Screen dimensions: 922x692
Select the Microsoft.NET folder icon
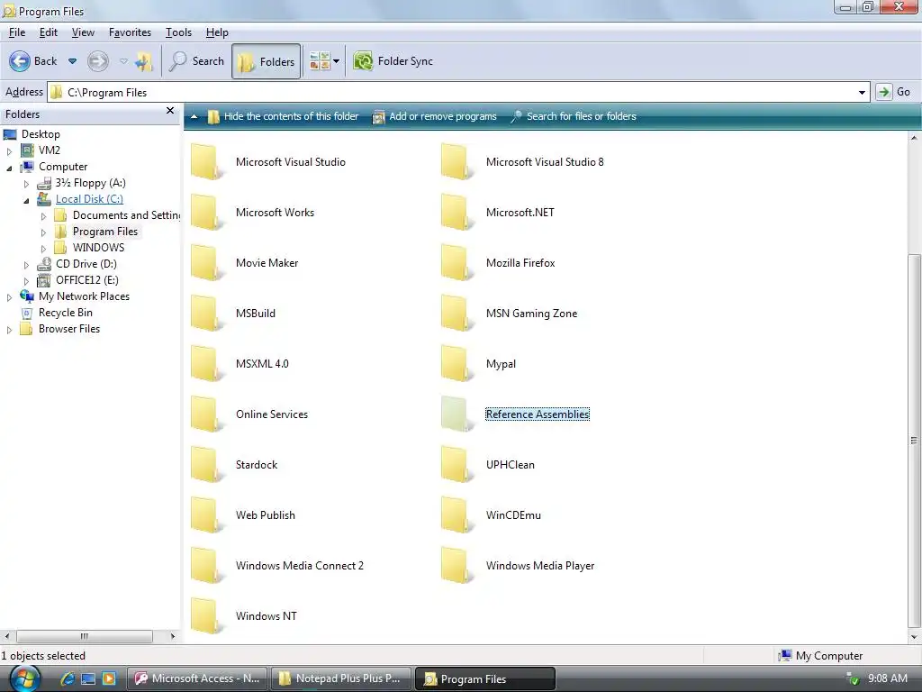point(456,213)
